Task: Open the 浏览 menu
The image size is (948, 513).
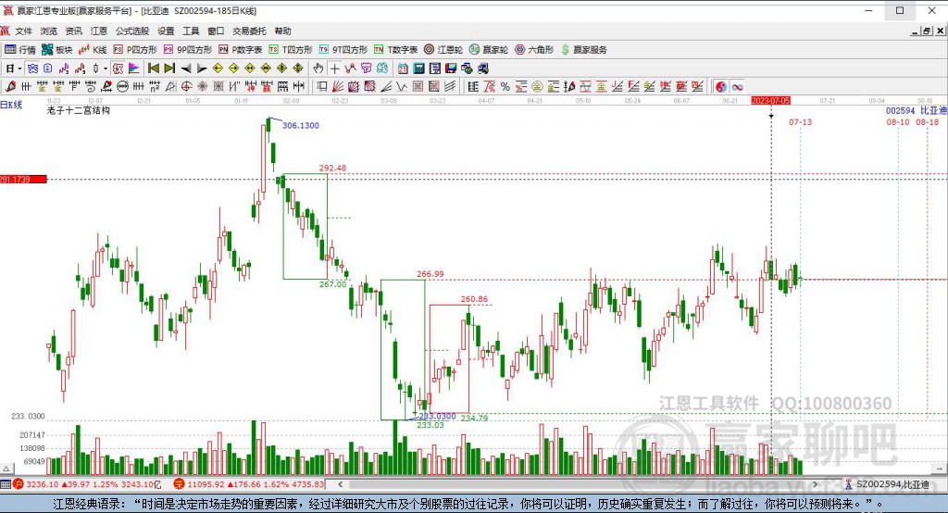Action: (x=49, y=31)
